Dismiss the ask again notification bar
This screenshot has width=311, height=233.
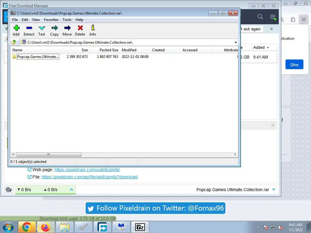click(x=272, y=29)
